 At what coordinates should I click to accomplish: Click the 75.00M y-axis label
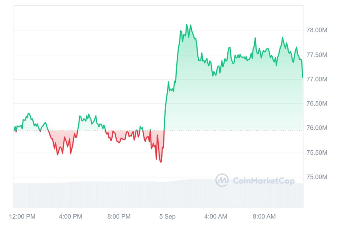tap(317, 177)
